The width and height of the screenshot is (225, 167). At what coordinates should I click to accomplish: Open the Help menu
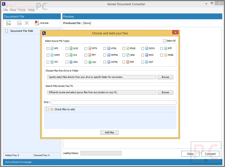(31, 10)
